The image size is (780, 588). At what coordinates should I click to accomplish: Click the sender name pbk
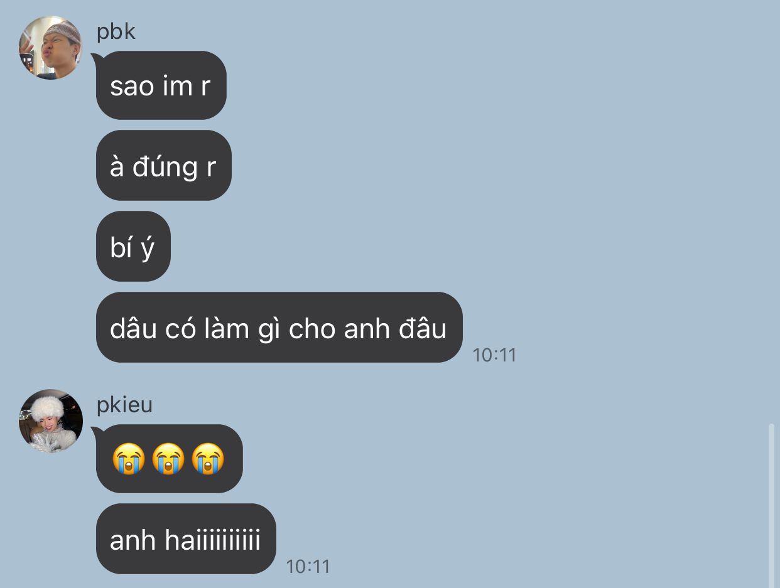[x=116, y=31]
